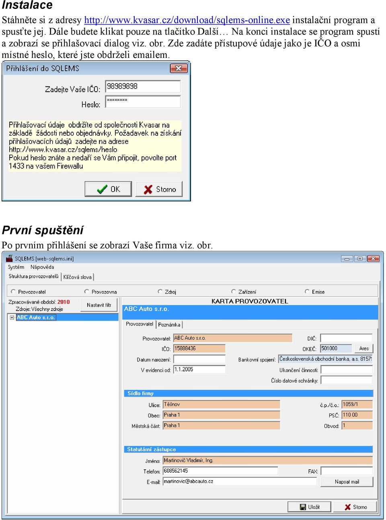Click the E-mail field

pos(240,481)
